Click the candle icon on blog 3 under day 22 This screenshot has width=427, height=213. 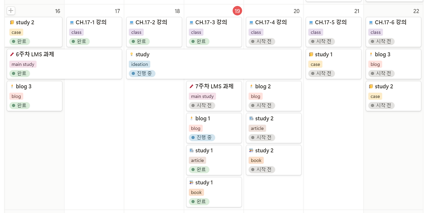(x=371, y=54)
